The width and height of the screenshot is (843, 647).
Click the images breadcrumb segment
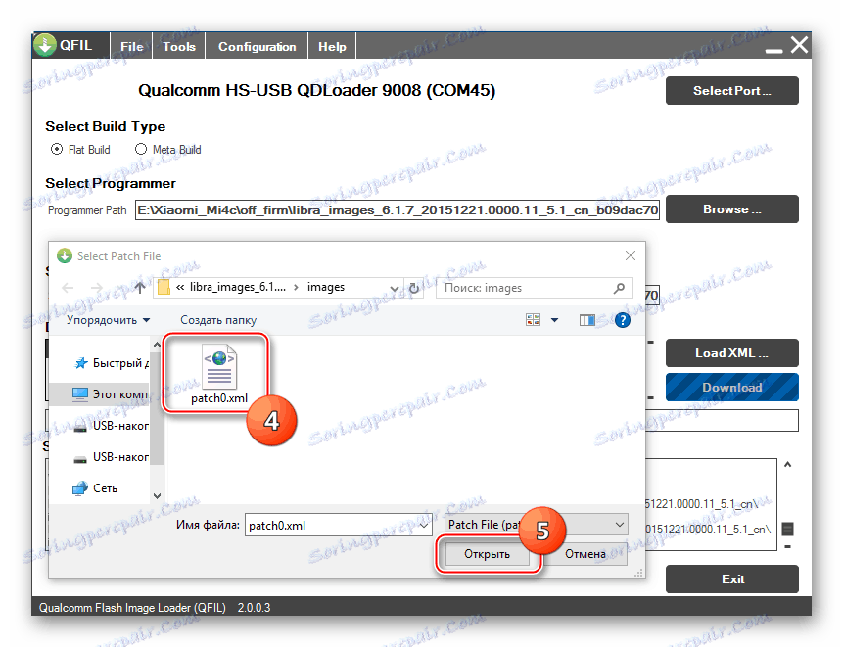(326, 287)
